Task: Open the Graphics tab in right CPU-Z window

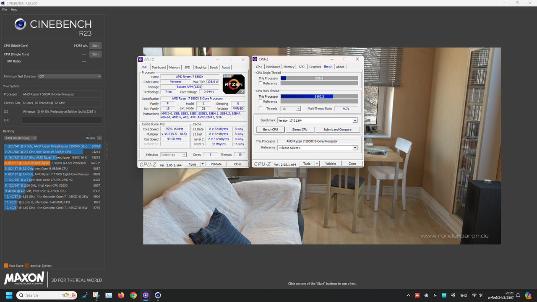Action: click(315, 67)
